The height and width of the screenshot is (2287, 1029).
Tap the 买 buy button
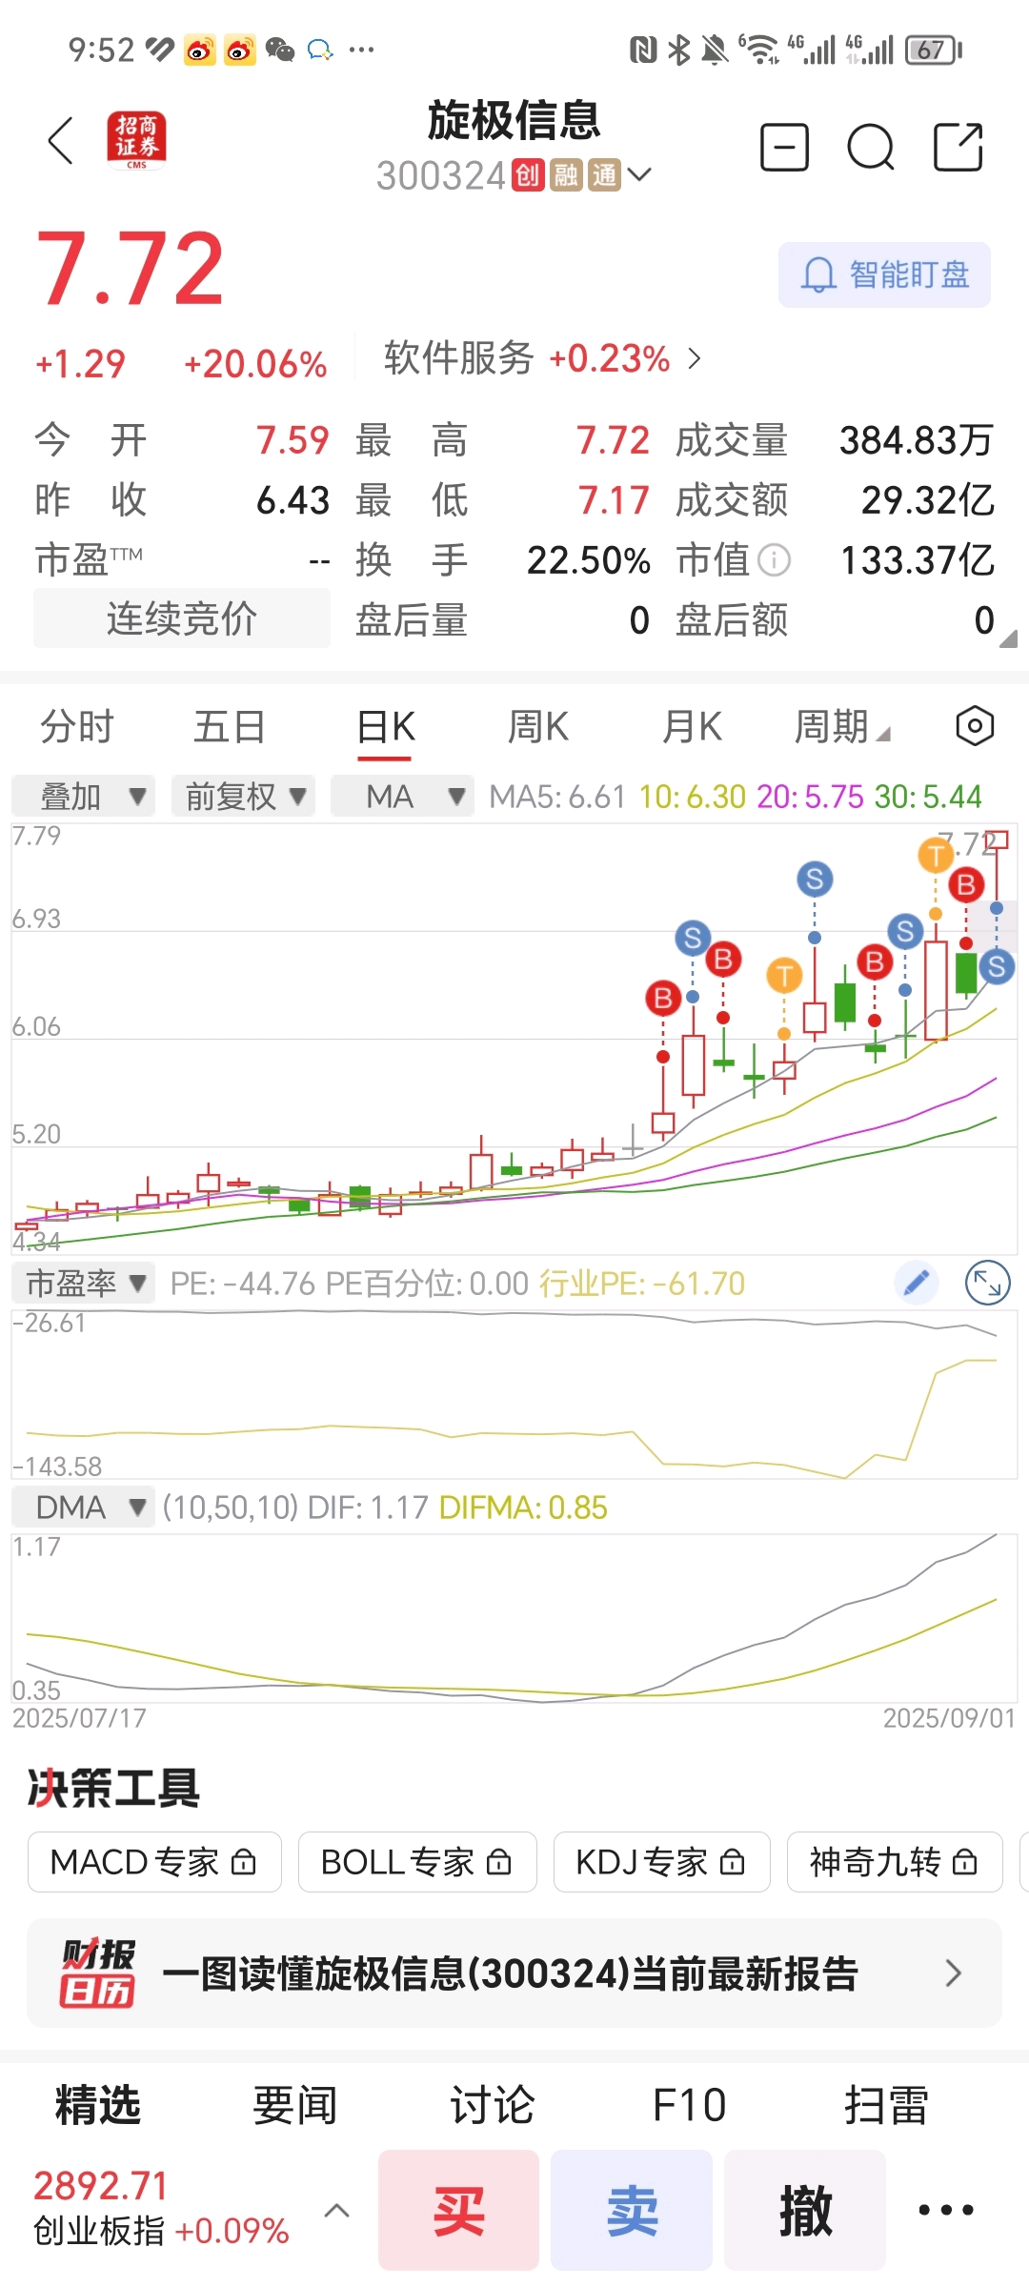tap(458, 2210)
